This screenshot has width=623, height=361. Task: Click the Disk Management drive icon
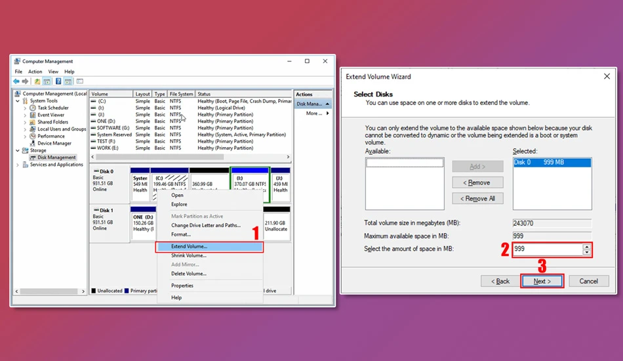click(x=33, y=158)
